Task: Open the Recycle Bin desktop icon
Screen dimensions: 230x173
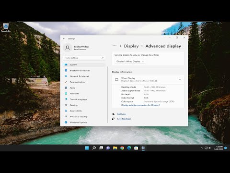Action: pos(6,27)
